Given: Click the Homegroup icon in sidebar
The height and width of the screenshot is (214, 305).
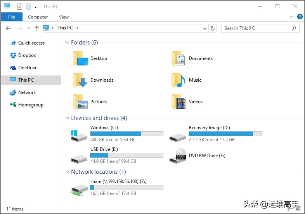Looking at the screenshot, I should point(13,105).
